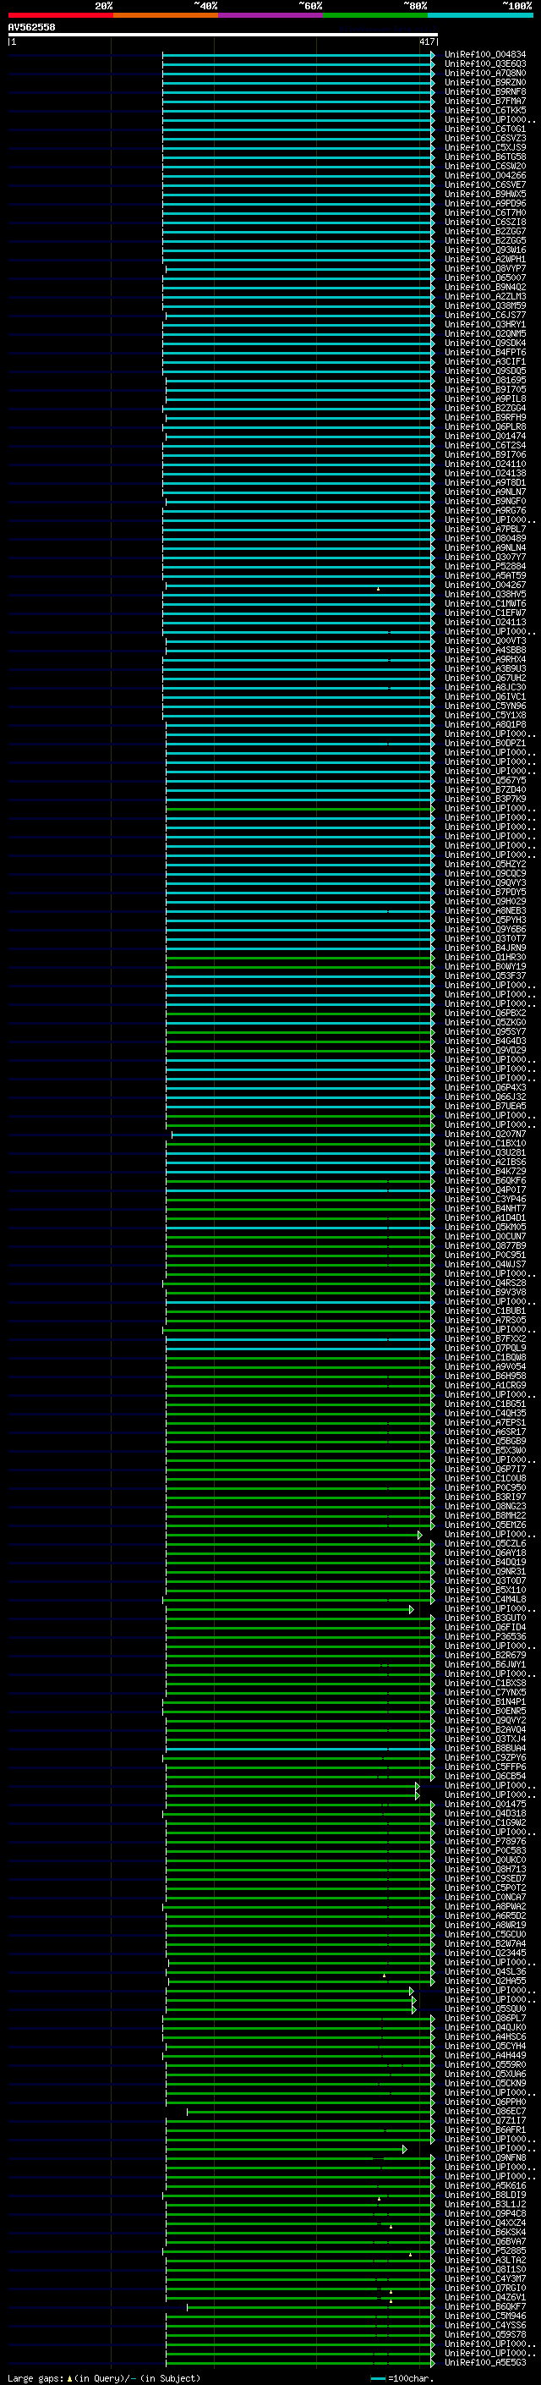Open hit UniRef100_Q7PQL9
The image size is (541, 2385).
(x=485, y=1348)
